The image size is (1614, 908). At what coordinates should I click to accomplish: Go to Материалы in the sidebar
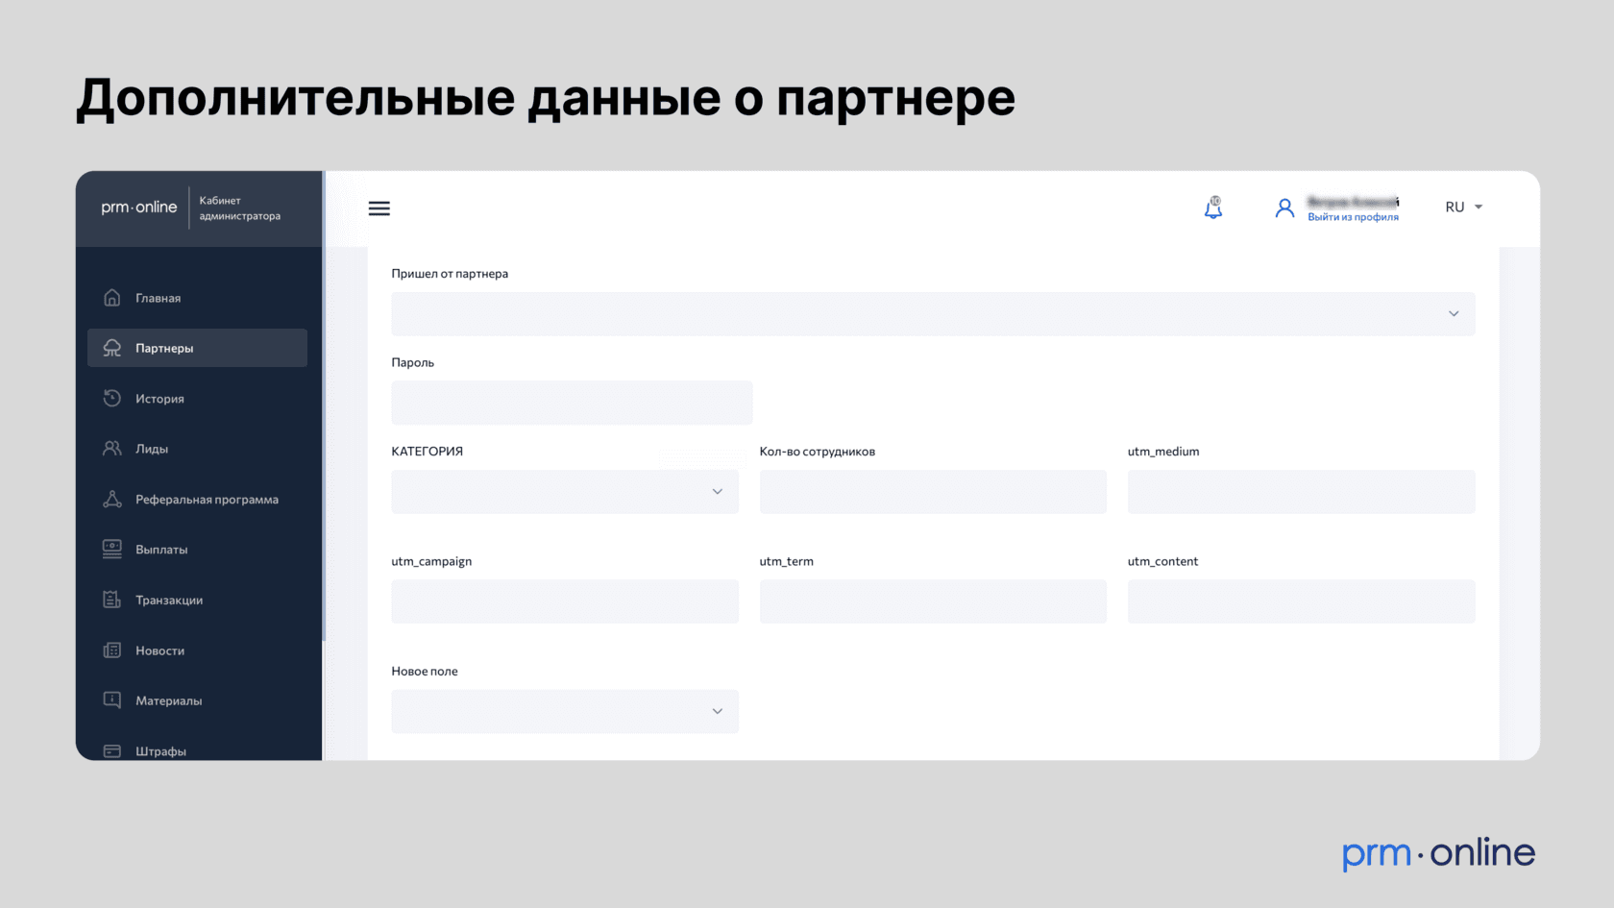click(x=169, y=701)
